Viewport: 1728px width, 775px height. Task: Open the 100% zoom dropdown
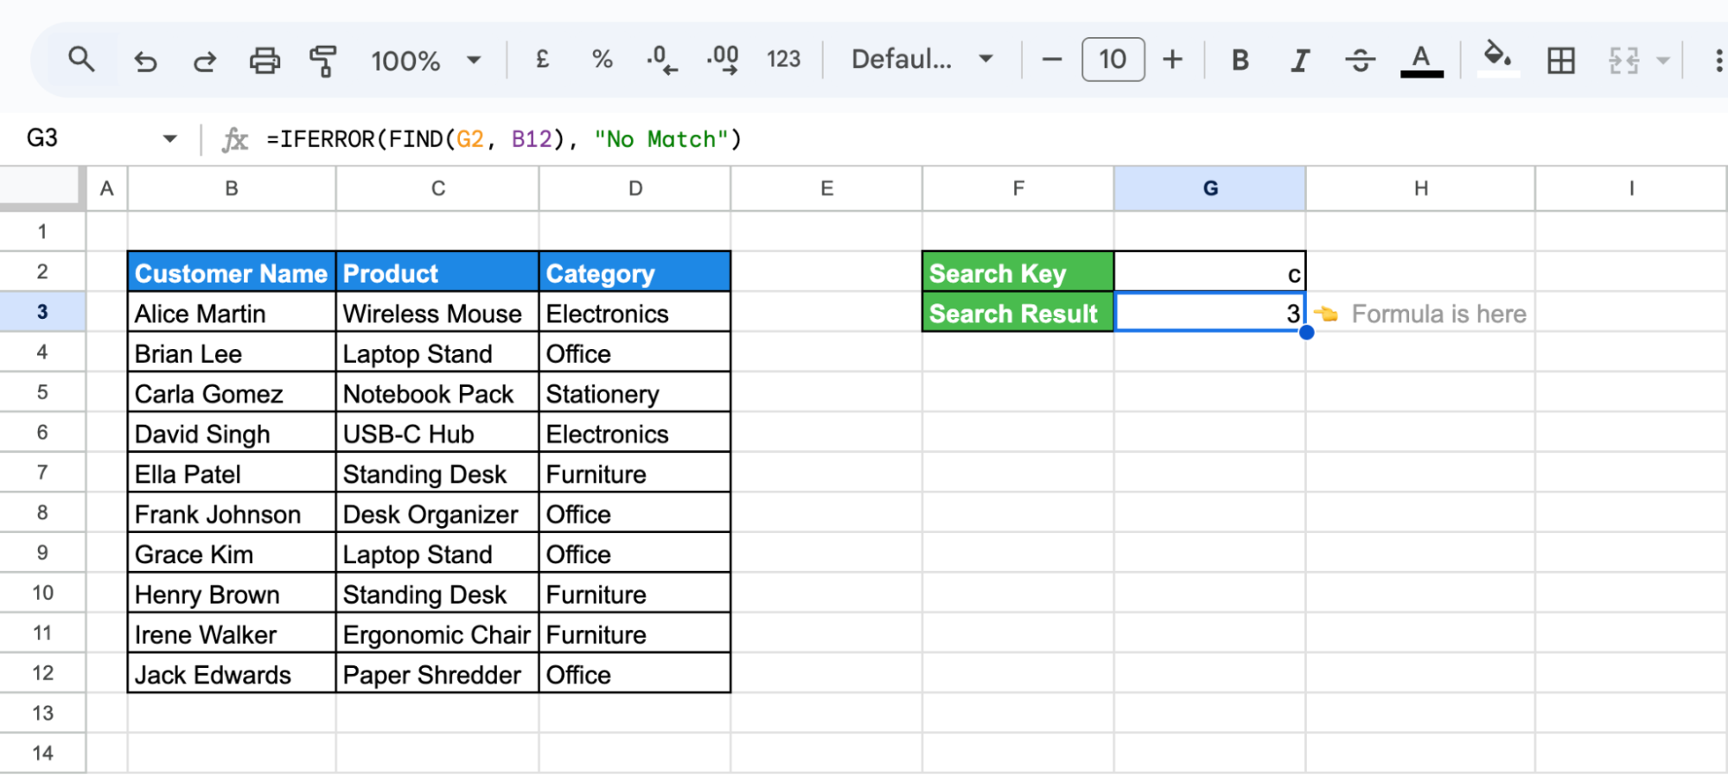pos(425,60)
